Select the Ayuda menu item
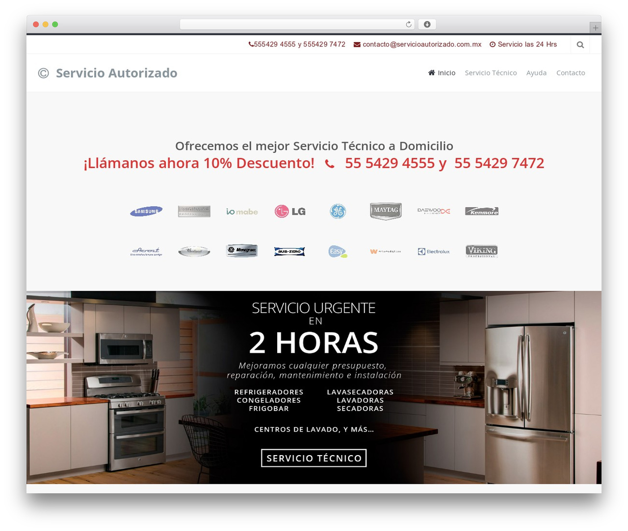 (x=536, y=72)
